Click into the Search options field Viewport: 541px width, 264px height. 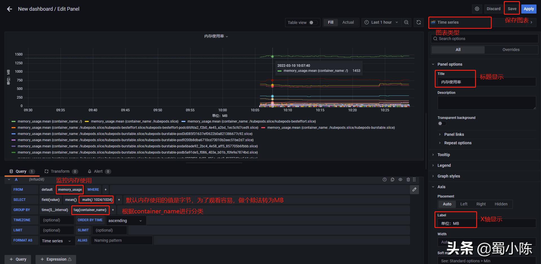coord(484,39)
